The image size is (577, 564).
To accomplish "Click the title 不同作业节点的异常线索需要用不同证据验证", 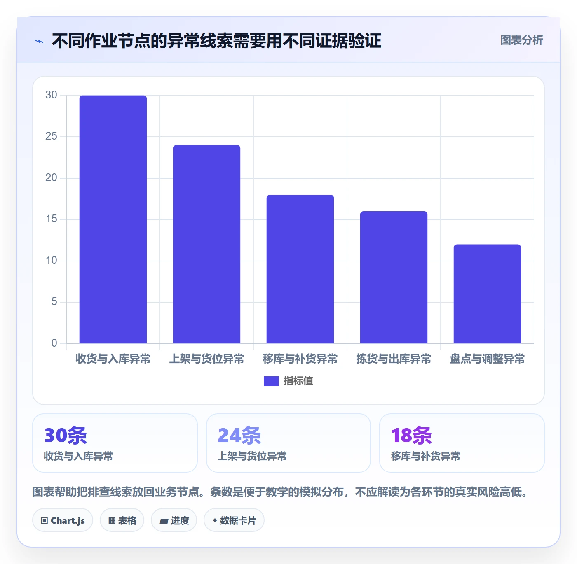I will click(216, 41).
